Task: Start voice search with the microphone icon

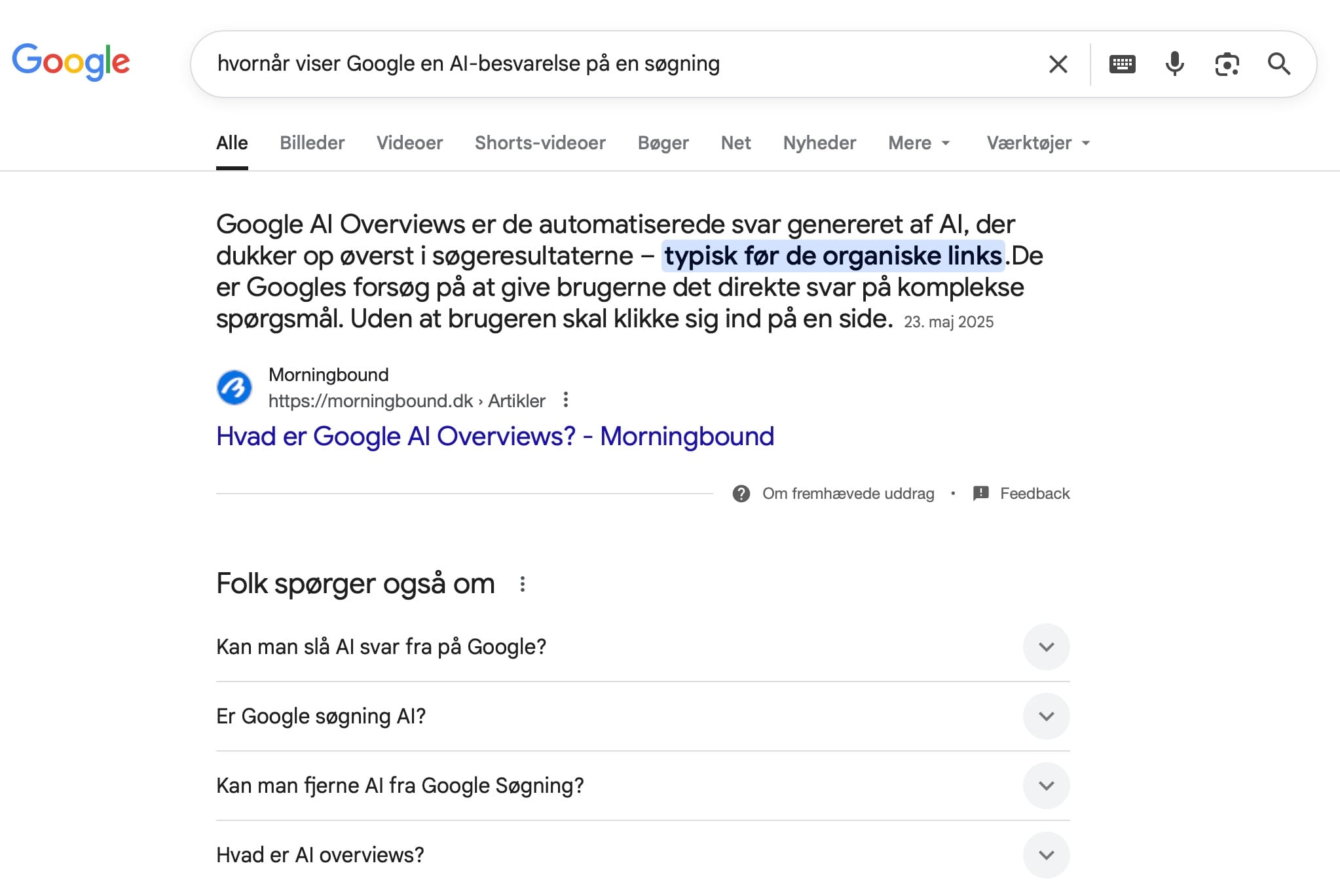Action: click(x=1174, y=64)
